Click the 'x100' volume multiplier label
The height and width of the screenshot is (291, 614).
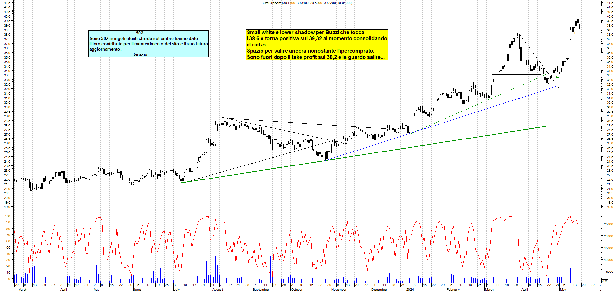click(604, 281)
